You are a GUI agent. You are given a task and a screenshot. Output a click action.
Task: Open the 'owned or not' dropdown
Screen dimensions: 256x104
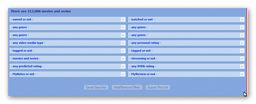click(x=68, y=19)
